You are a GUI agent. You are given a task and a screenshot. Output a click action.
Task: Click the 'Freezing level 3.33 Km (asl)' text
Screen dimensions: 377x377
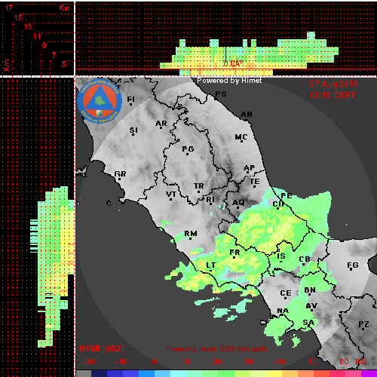[x=216, y=349]
